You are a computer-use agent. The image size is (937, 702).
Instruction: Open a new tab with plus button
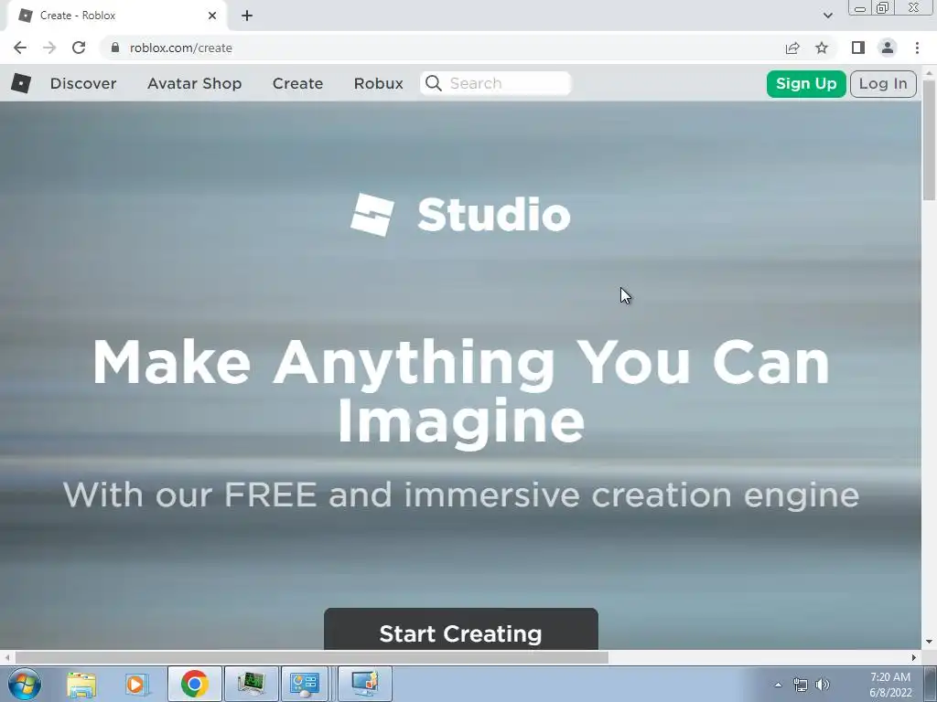click(x=247, y=16)
